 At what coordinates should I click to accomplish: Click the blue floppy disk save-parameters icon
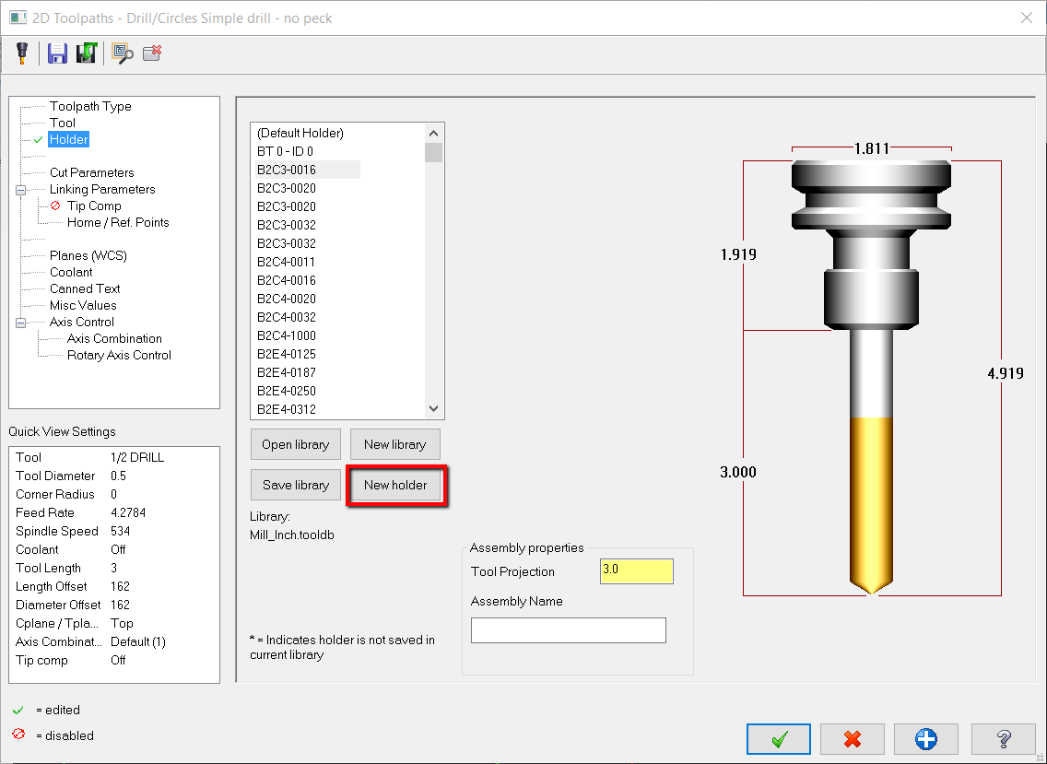[57, 53]
